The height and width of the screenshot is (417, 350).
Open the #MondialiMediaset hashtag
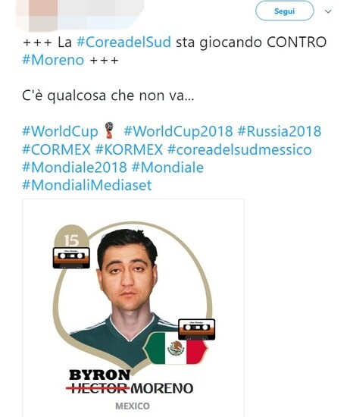87,185
